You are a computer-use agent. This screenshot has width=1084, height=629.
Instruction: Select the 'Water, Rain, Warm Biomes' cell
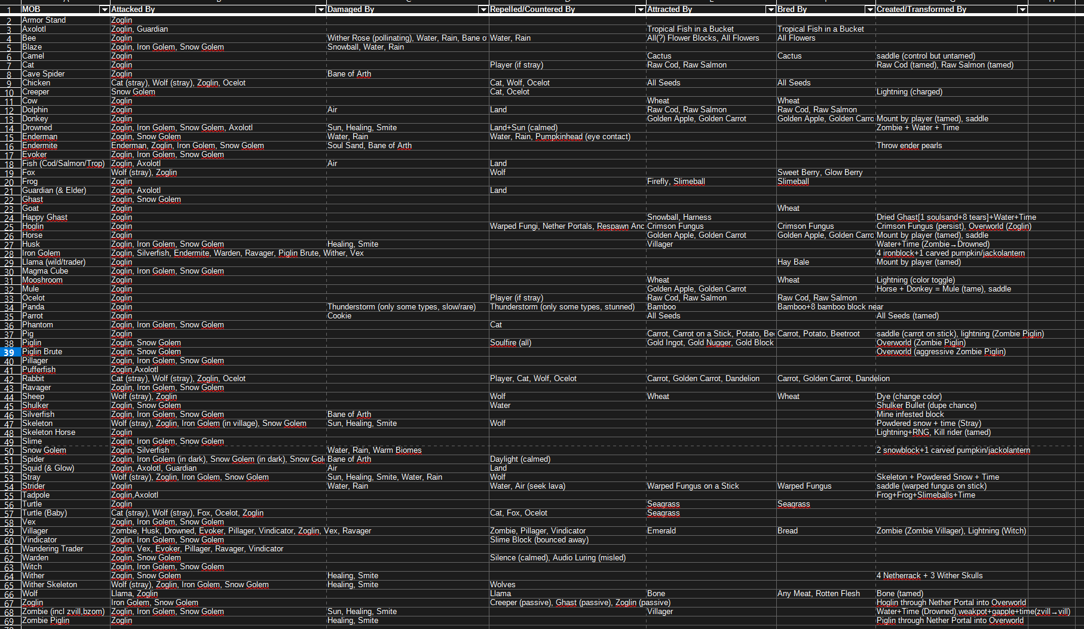coord(408,450)
